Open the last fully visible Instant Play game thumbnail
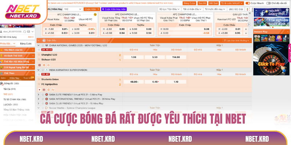 (279, 38)
